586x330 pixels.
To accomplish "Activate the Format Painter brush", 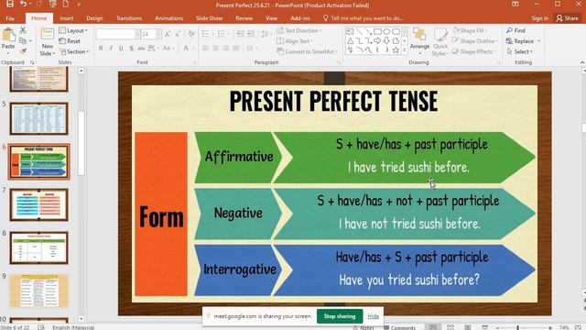I will point(23,51).
